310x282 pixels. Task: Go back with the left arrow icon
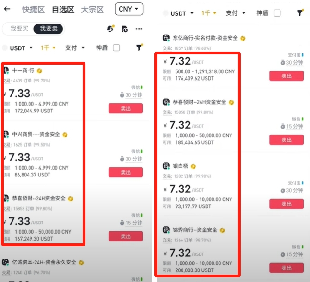coord(7,9)
